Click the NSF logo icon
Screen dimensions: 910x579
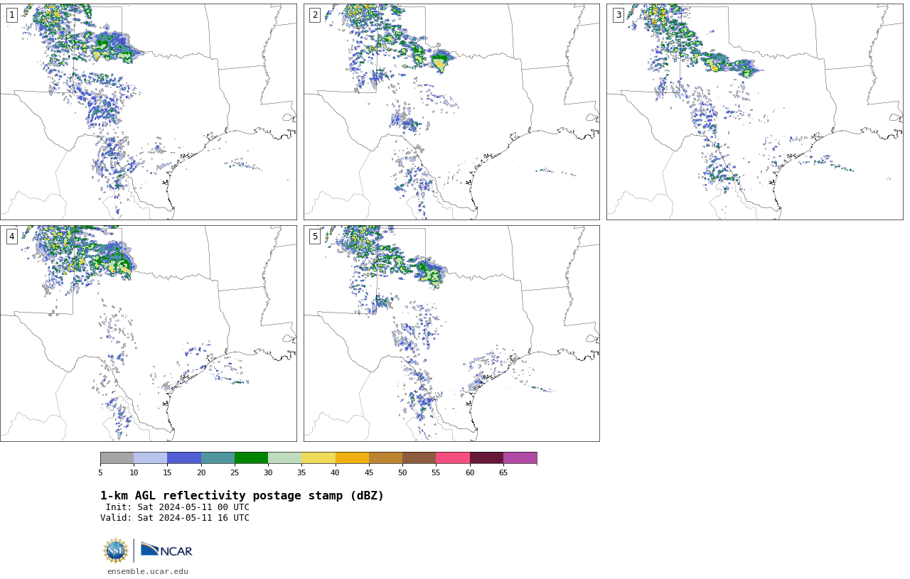tap(116, 551)
